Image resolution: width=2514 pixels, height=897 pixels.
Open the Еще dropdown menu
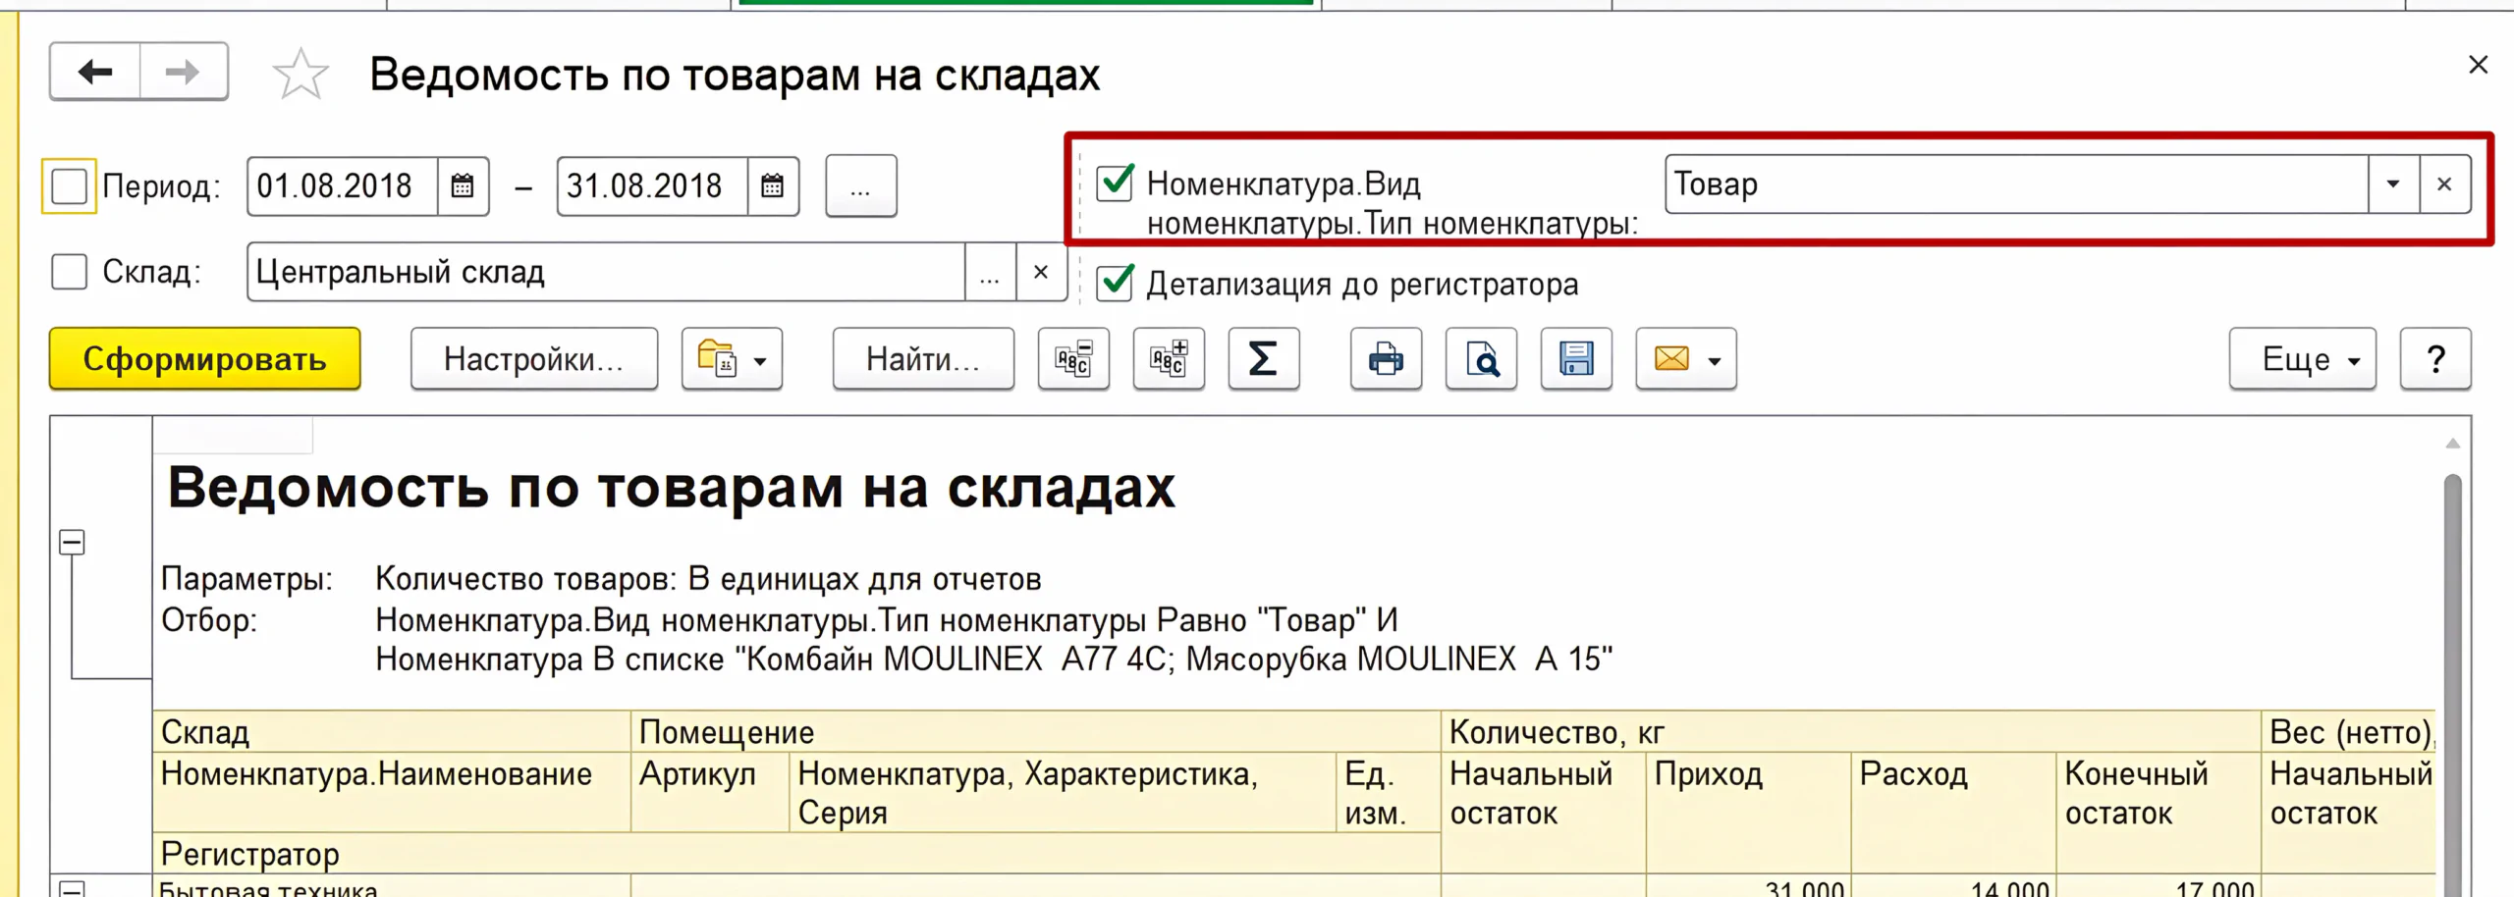[x=2303, y=359]
